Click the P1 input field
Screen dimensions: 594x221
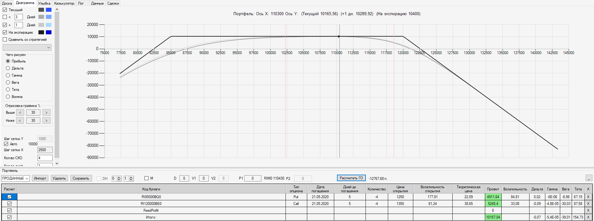point(253,178)
